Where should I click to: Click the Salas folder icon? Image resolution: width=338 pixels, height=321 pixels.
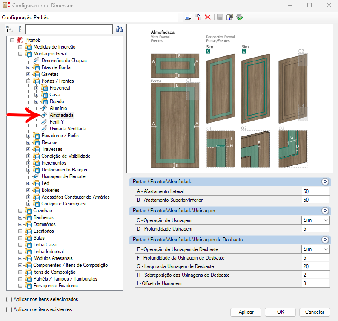click(x=28, y=238)
